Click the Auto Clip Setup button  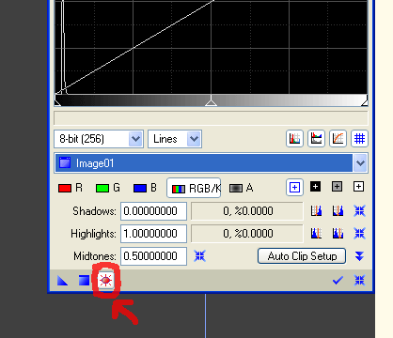tap(302, 256)
